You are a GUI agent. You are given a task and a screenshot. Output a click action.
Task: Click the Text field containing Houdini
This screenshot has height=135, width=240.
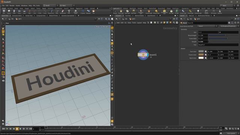click(218, 45)
